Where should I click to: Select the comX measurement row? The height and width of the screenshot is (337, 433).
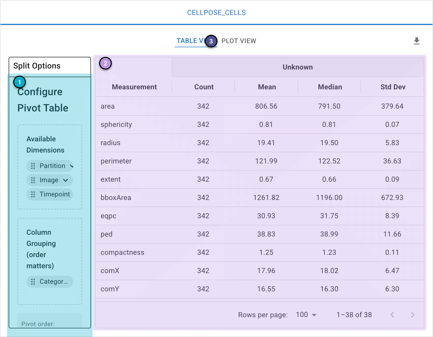tap(260, 271)
